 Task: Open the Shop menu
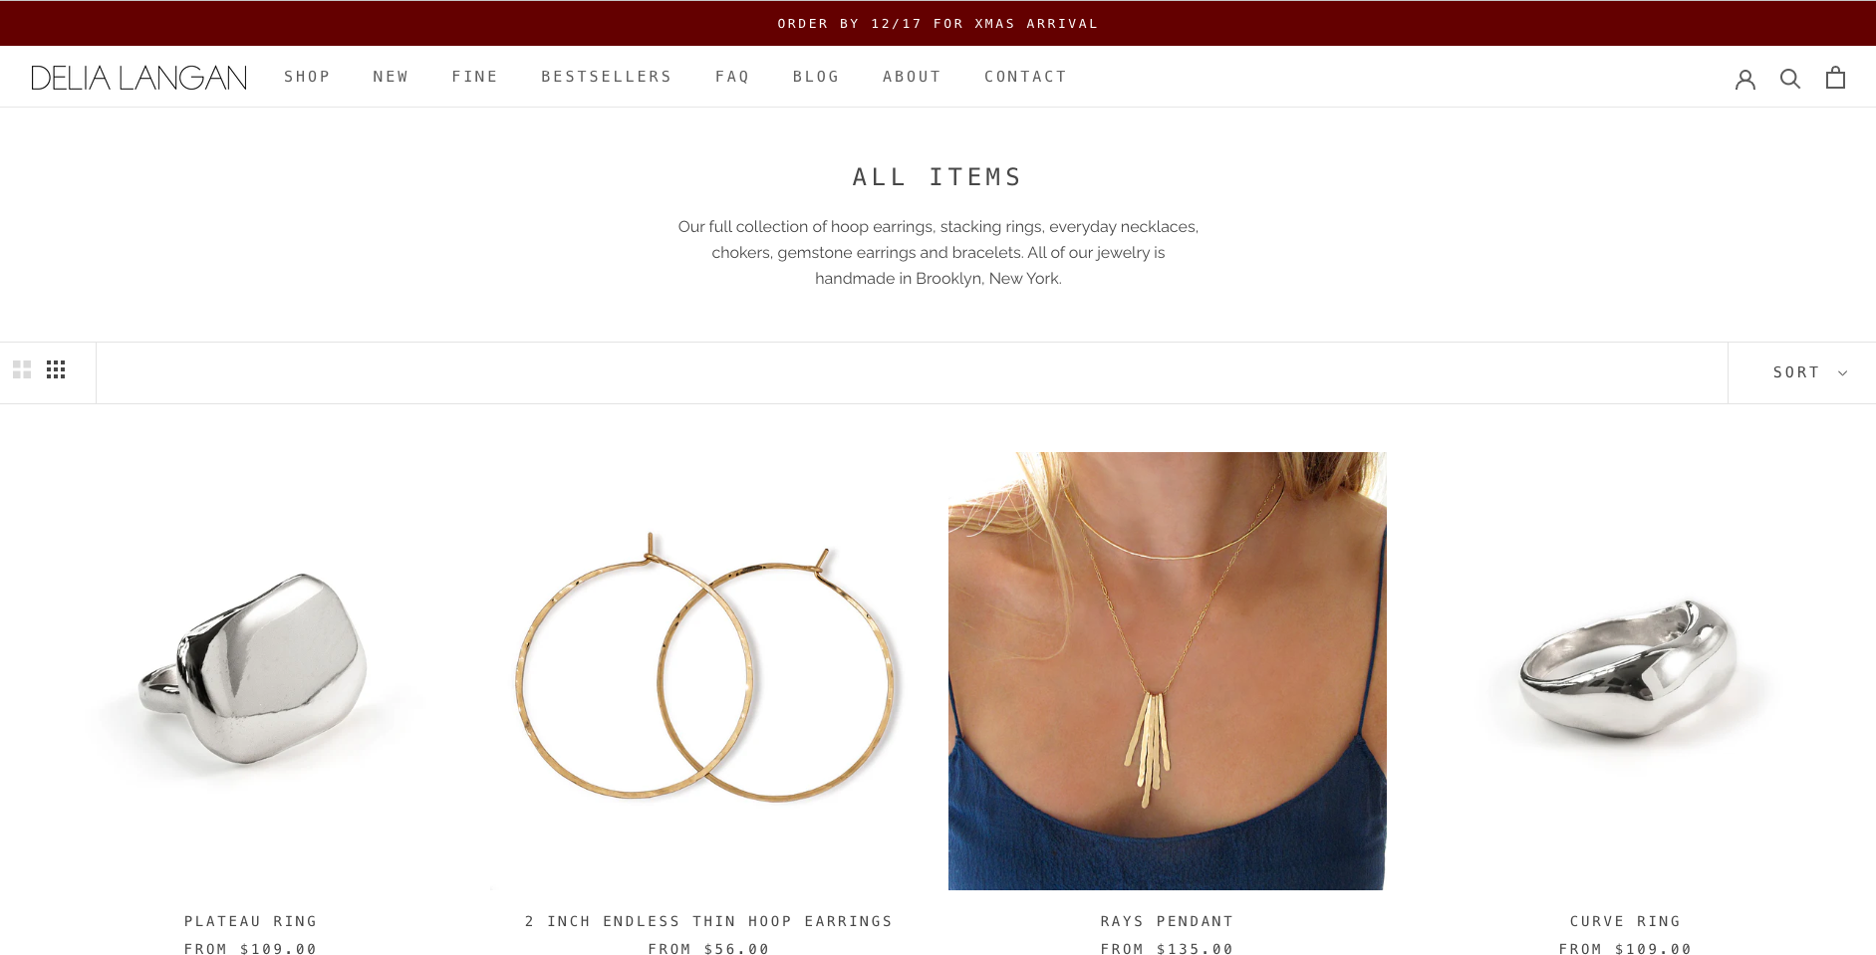click(307, 77)
